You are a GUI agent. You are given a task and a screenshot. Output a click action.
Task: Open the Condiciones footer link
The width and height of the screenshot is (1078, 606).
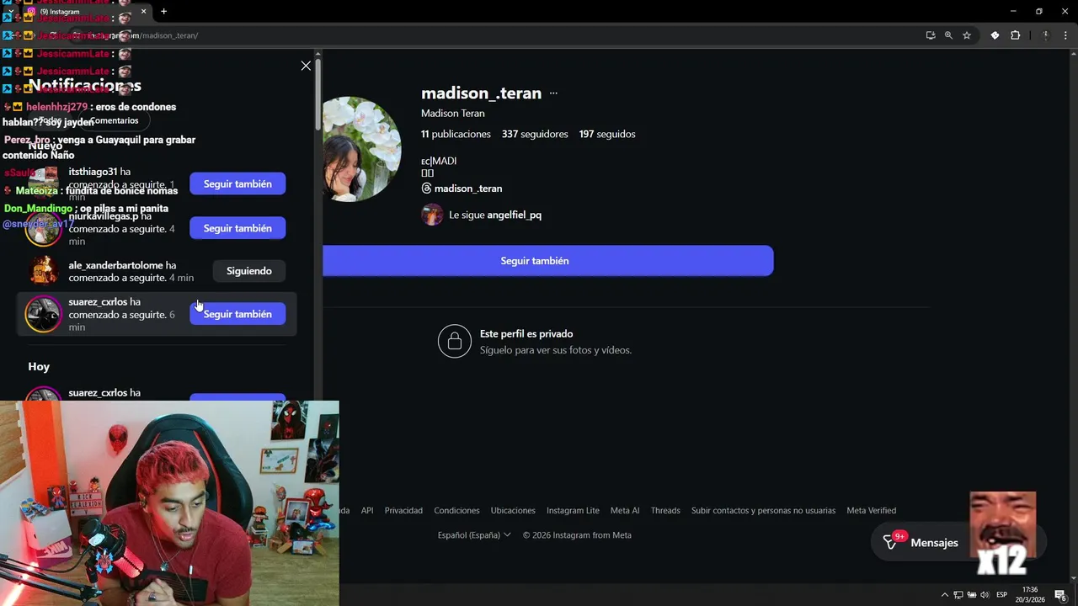tap(456, 511)
